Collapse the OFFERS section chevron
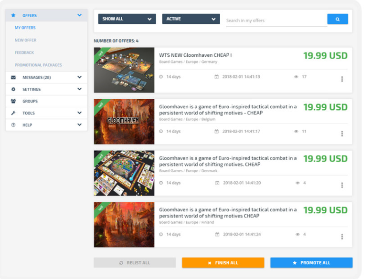This screenshot has height=279, width=382. click(x=79, y=15)
